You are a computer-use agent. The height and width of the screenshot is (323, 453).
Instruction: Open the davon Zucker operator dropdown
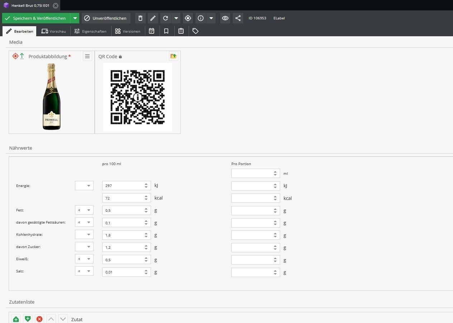point(84,247)
